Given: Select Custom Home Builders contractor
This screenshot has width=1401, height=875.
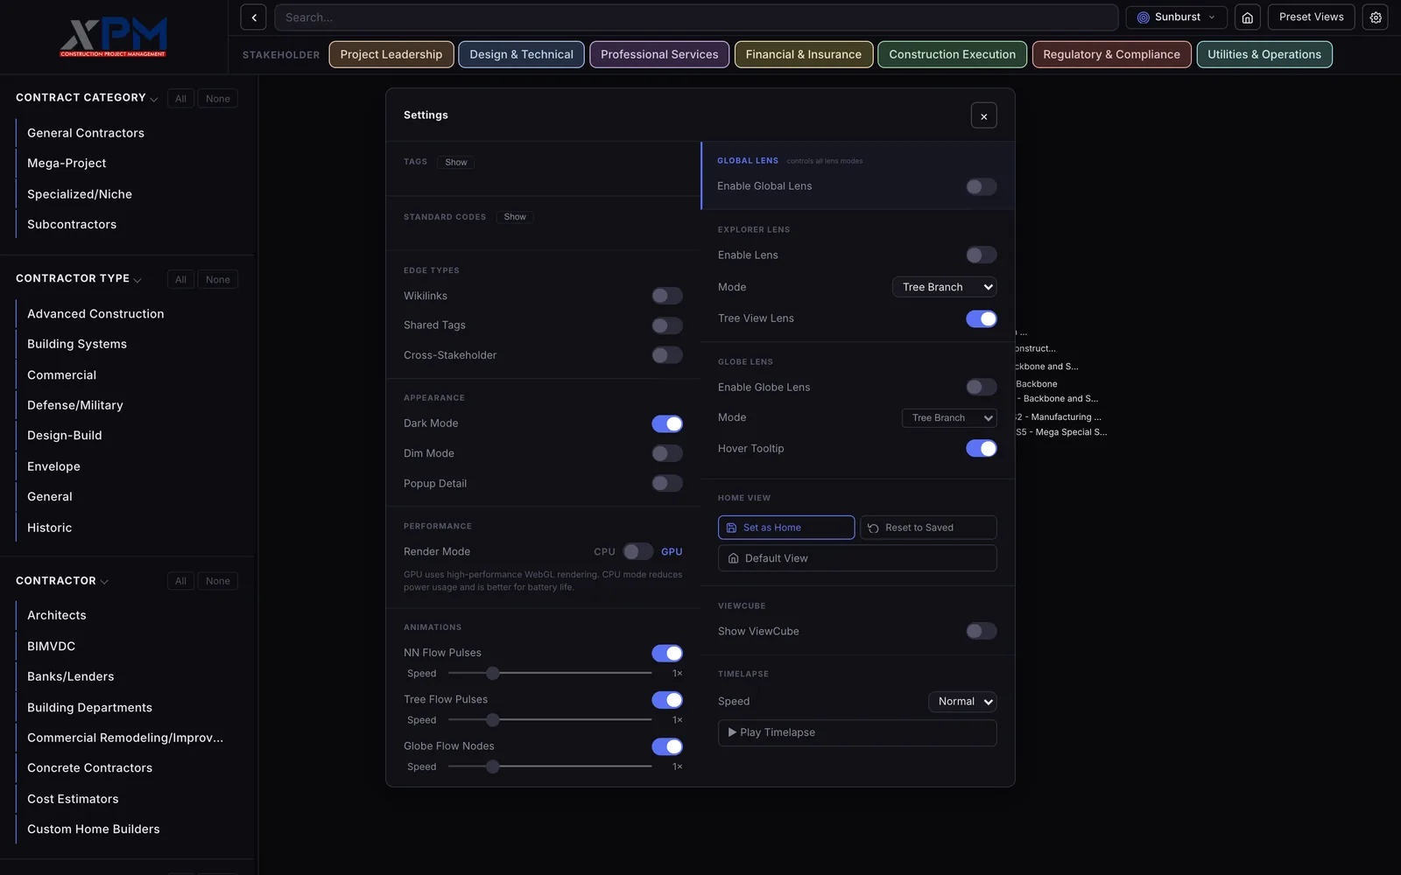Looking at the screenshot, I should coord(94,829).
